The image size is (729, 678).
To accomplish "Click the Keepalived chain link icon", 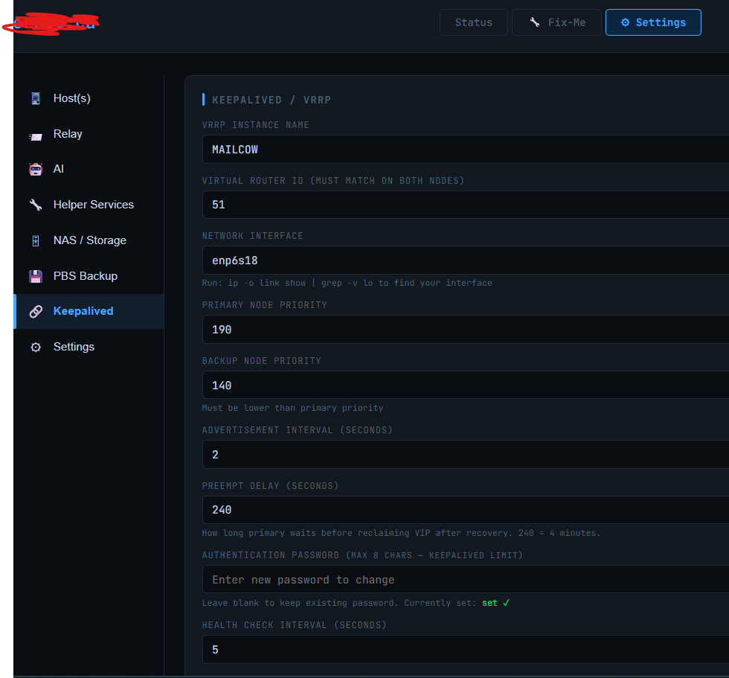I will click(36, 312).
